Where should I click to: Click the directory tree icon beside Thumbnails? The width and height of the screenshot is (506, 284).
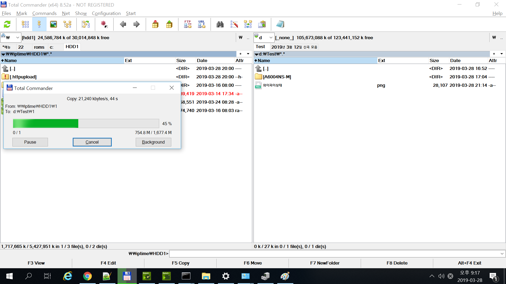67,24
